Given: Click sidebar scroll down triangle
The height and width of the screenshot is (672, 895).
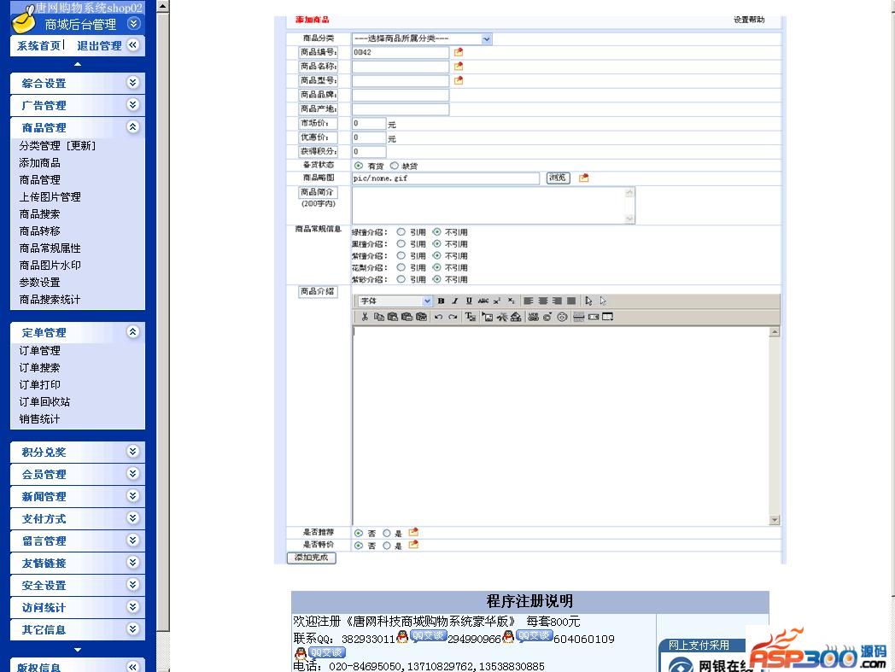Looking at the screenshot, I should pyautogui.click(x=78, y=650).
